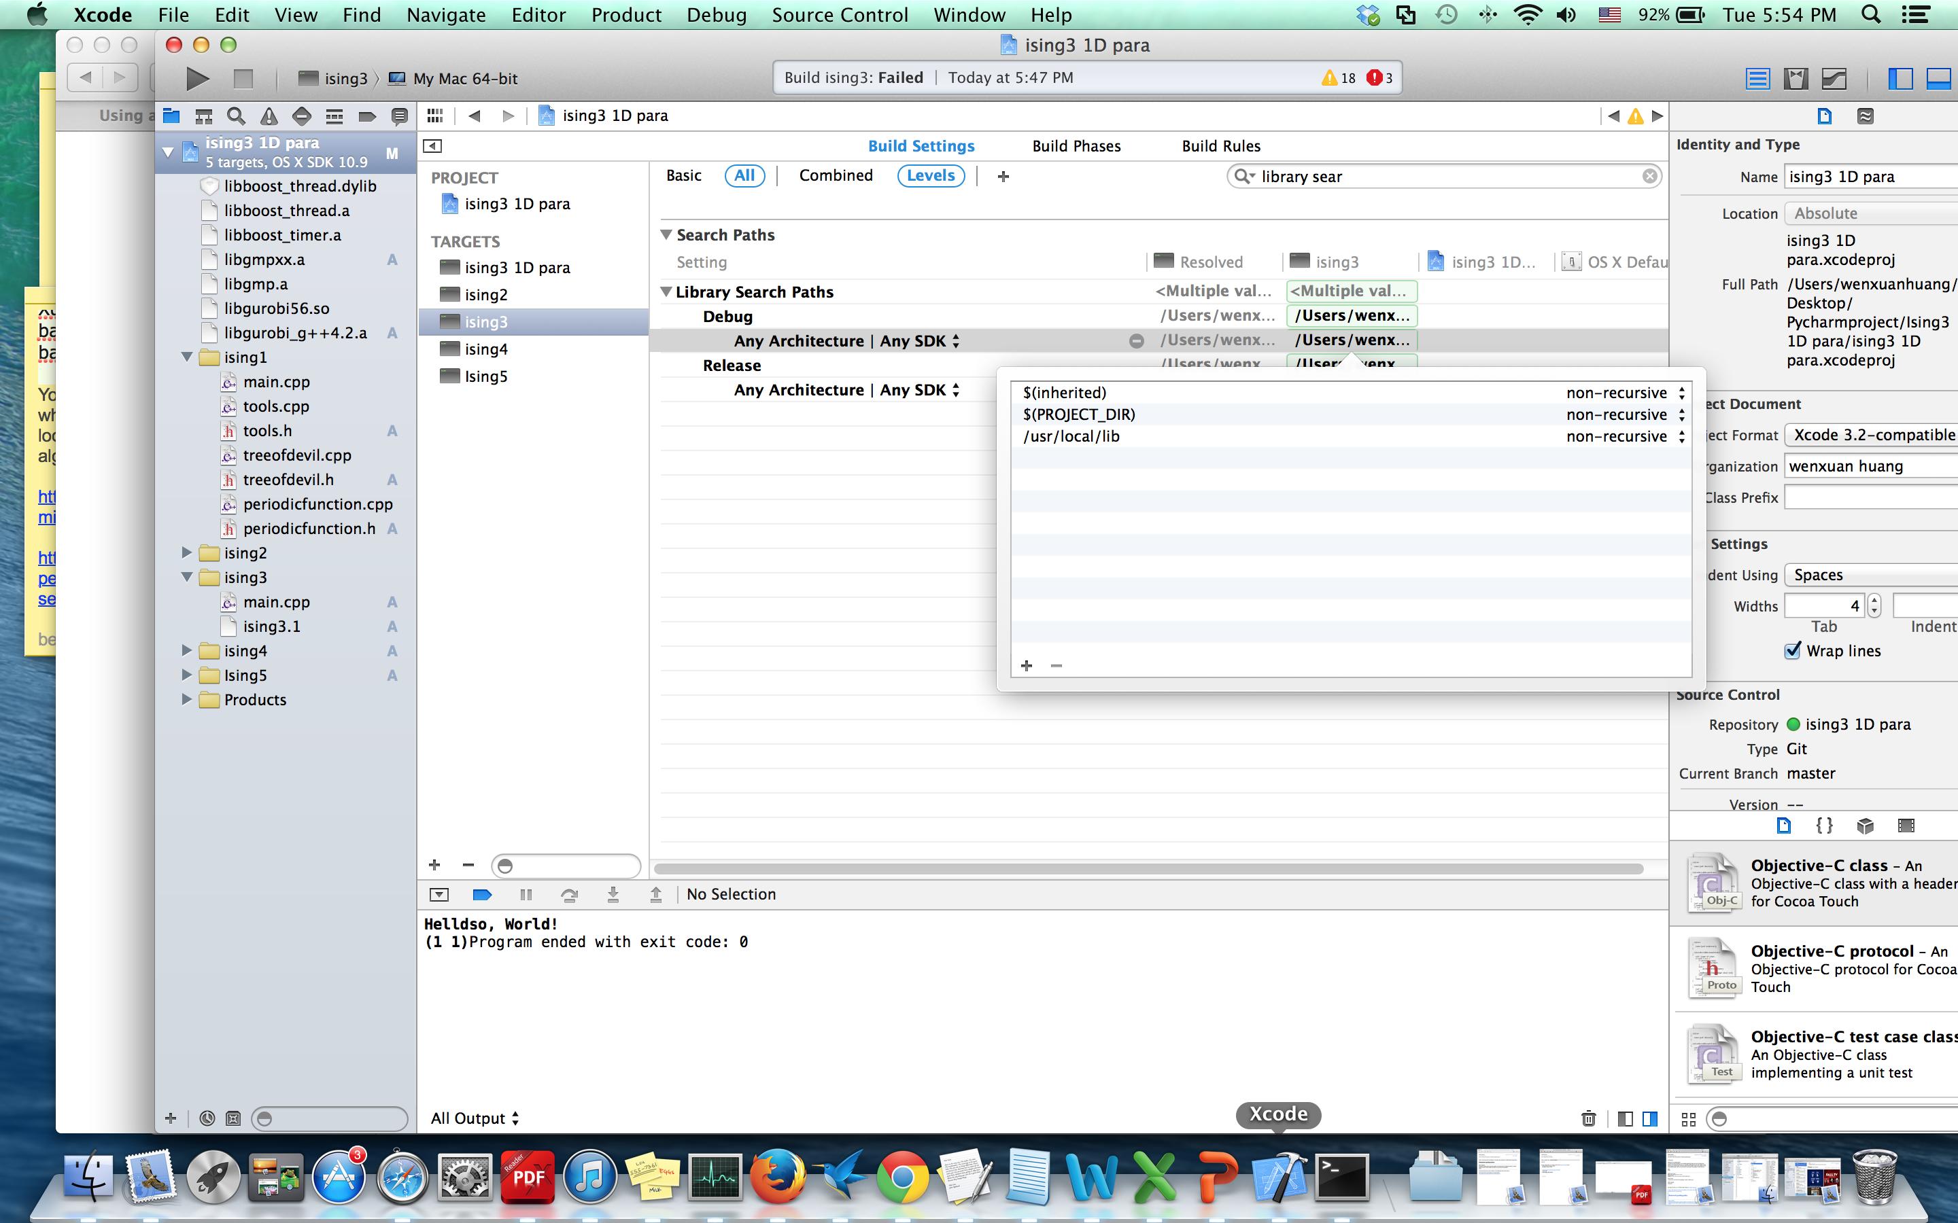Open the Log navigator
This screenshot has height=1223, width=1958.
pyautogui.click(x=399, y=116)
